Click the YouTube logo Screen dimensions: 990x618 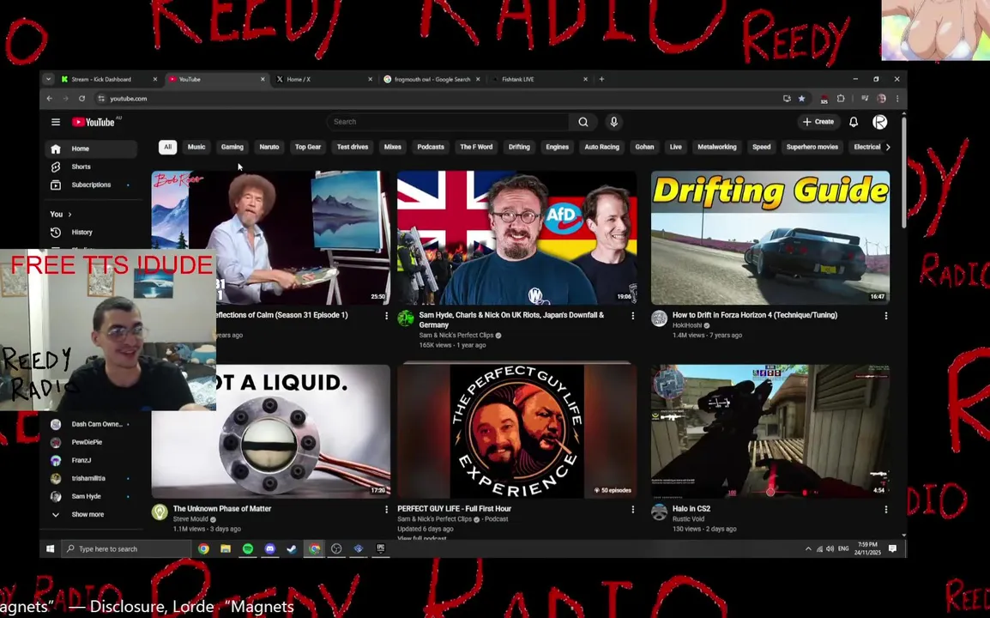click(93, 122)
